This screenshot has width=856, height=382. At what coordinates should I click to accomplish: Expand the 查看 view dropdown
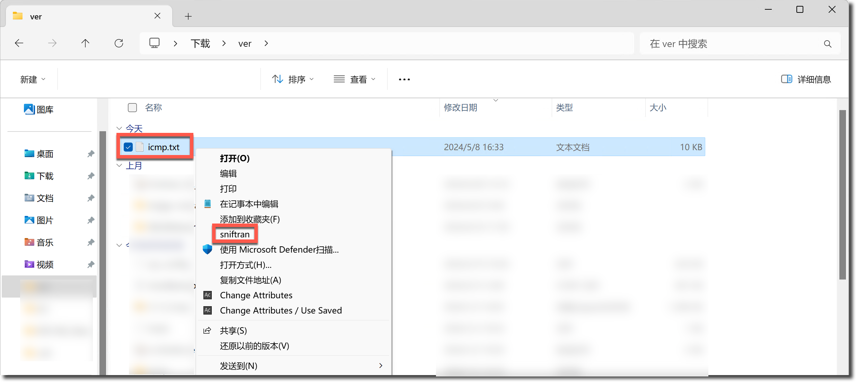tap(355, 80)
